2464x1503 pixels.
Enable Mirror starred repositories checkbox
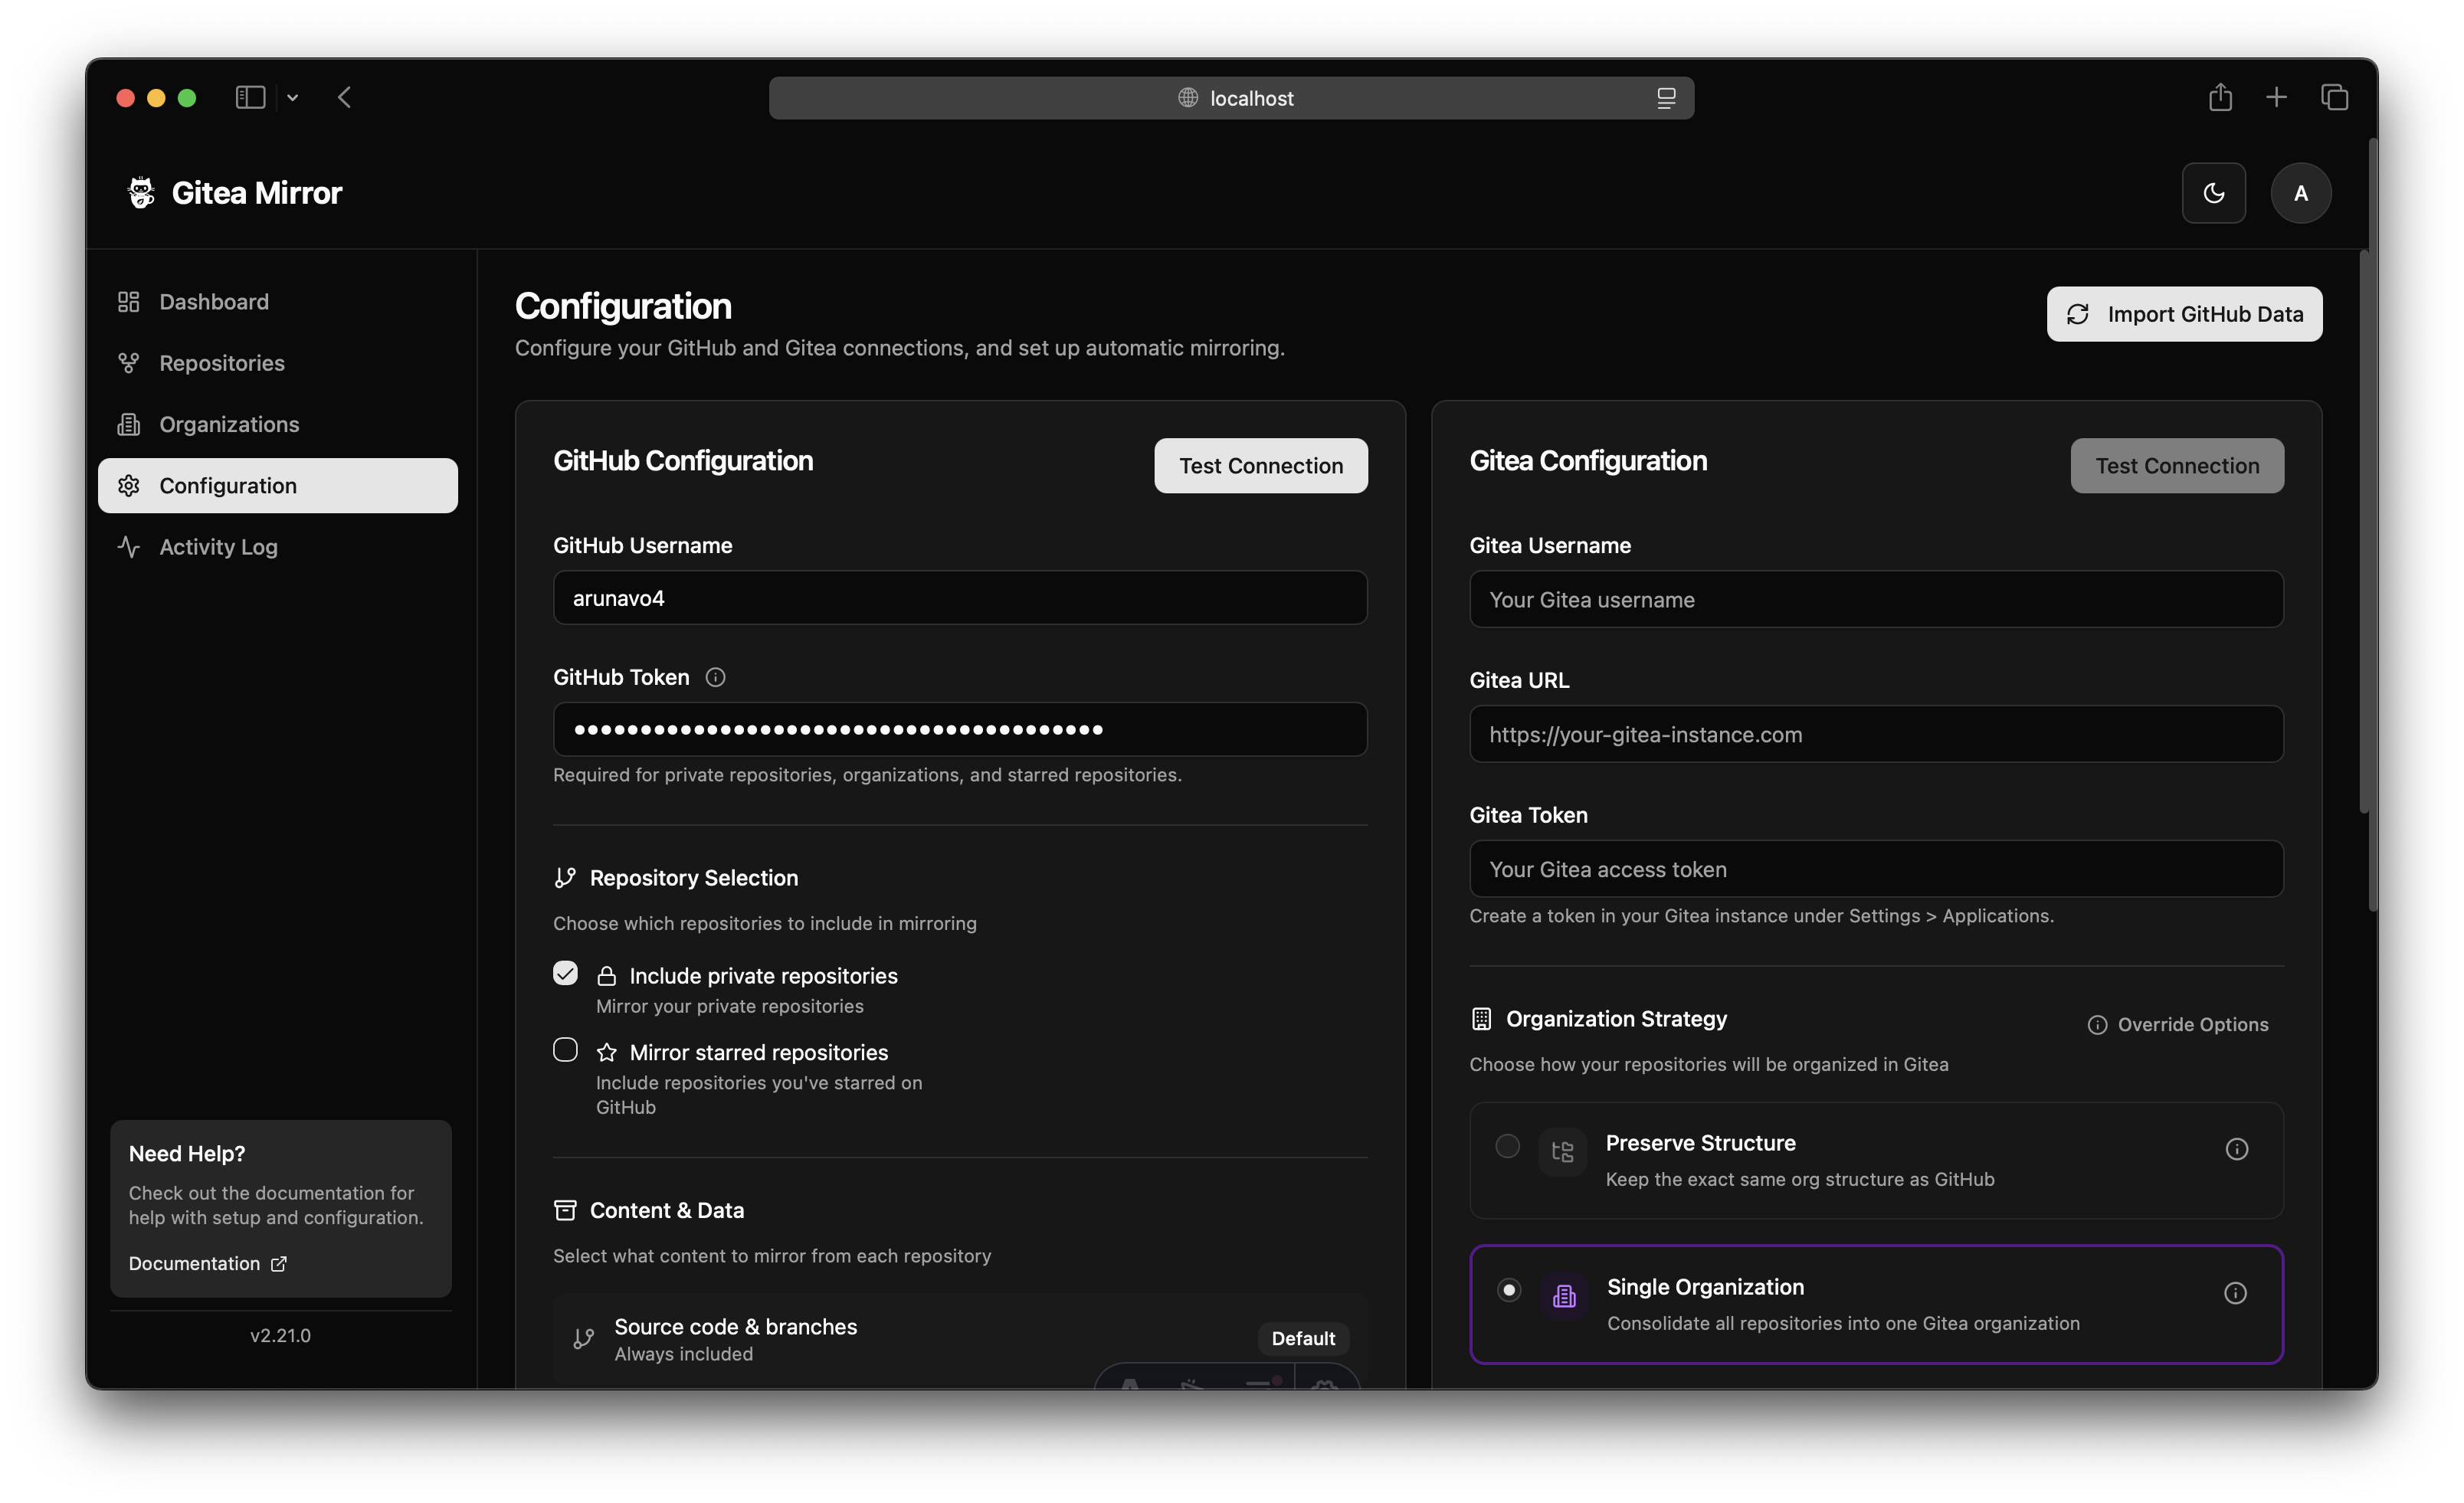(x=565, y=1049)
